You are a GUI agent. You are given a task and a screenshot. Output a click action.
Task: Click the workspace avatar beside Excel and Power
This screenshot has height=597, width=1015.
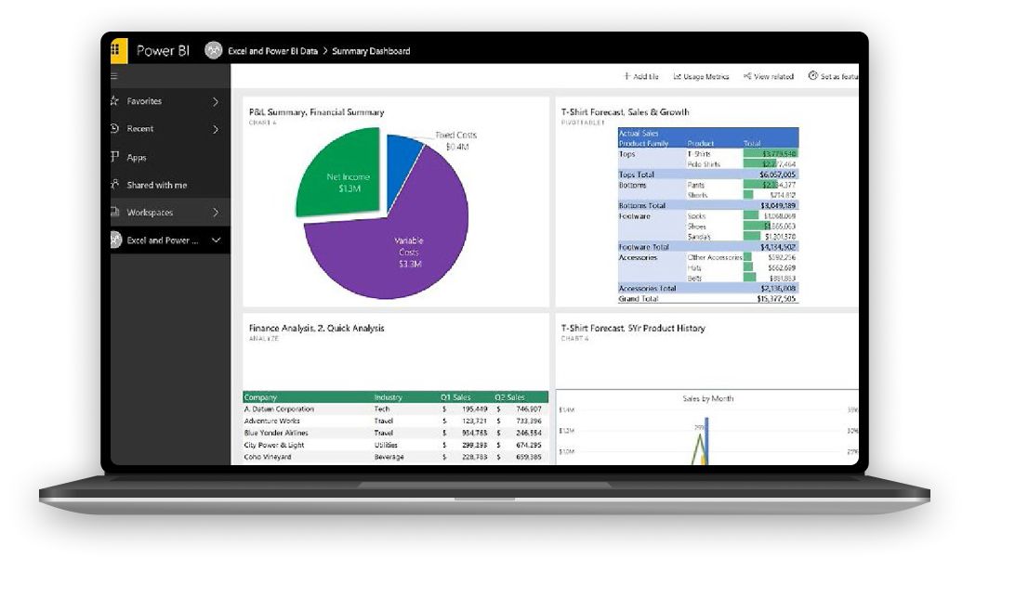pos(116,240)
